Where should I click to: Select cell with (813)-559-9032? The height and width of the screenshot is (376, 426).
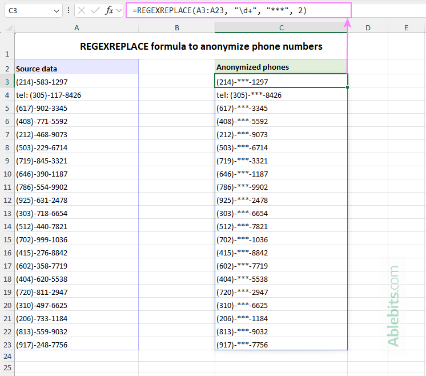[77, 330]
